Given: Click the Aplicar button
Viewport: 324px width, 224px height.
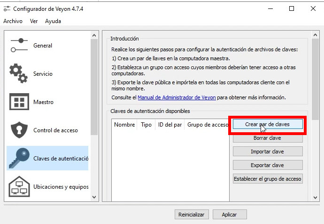Looking at the screenshot, I should pos(230,214).
